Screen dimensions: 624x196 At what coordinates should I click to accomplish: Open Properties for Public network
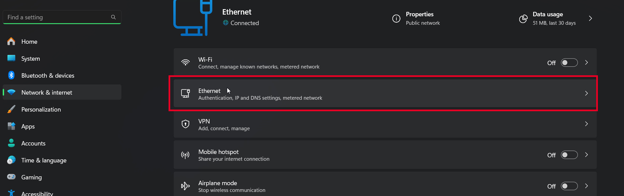(x=420, y=18)
